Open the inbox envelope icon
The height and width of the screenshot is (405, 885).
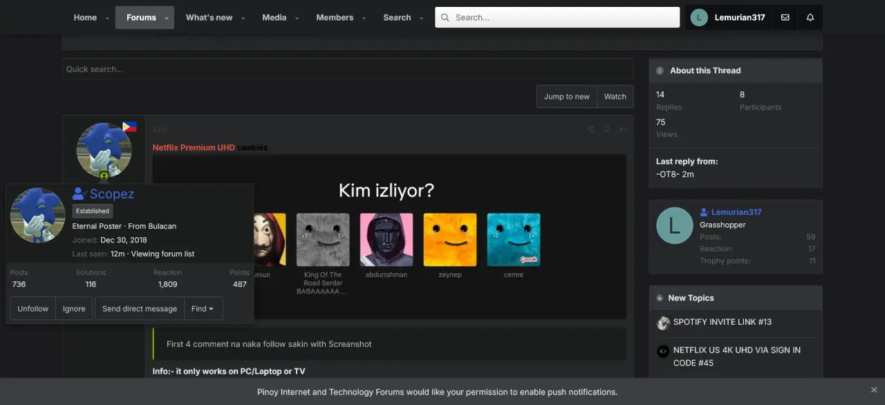pos(785,17)
